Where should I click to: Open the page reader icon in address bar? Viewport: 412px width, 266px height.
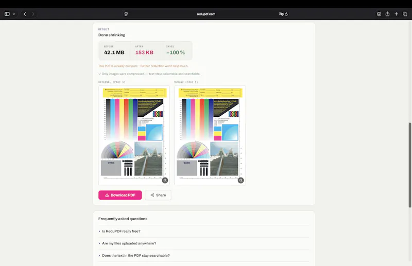pos(126,14)
